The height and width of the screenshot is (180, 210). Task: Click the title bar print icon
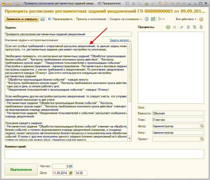(x=133, y=3)
